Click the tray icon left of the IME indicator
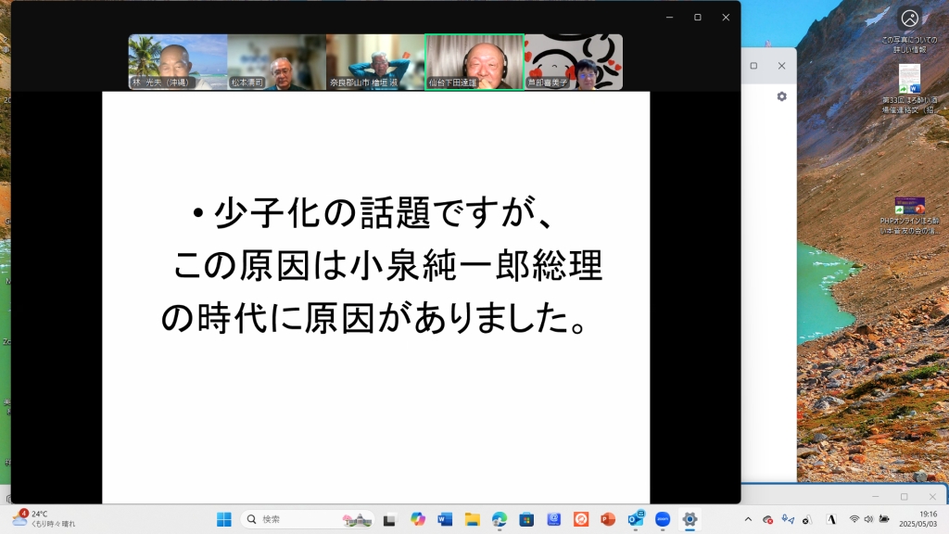The height and width of the screenshot is (534, 949). coord(807,519)
